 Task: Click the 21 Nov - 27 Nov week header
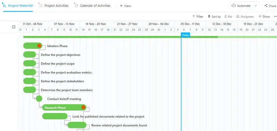tap(127, 24)
